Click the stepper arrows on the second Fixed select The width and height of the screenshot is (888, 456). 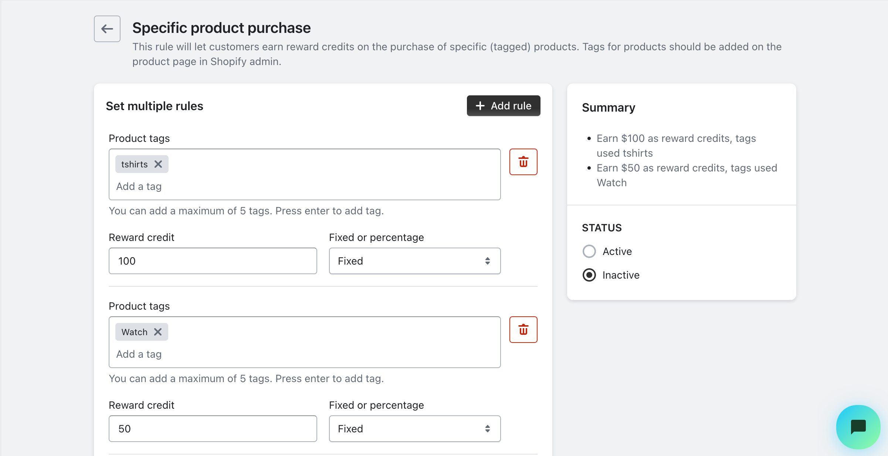pyautogui.click(x=488, y=429)
